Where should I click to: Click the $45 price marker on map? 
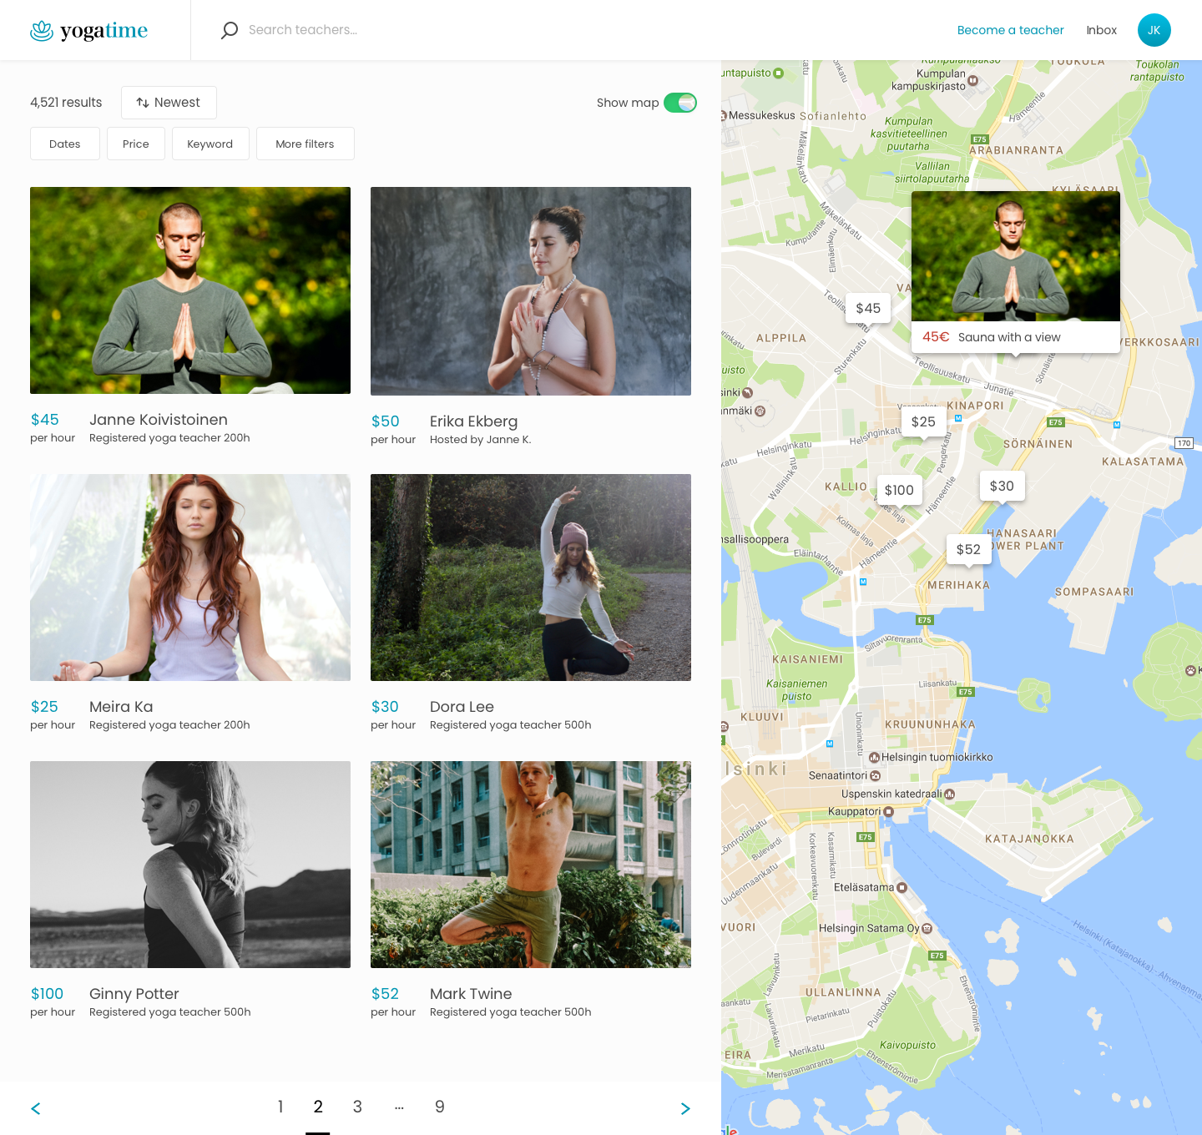(868, 308)
